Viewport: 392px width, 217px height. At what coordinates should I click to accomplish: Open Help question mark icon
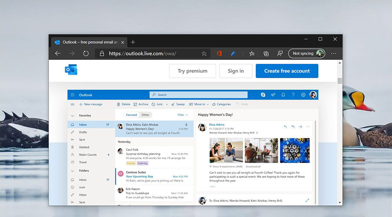tap(293, 95)
